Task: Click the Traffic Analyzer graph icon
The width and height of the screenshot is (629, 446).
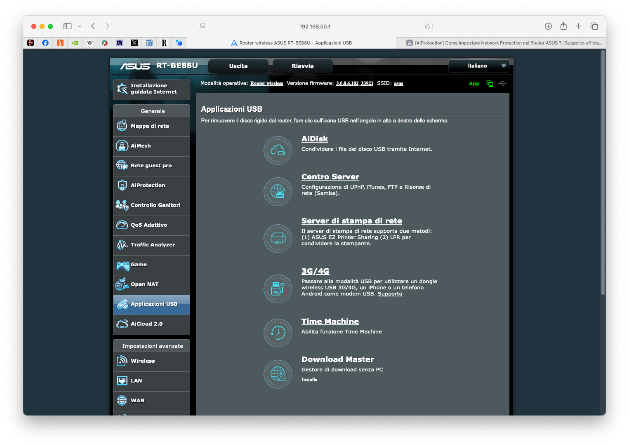Action: pos(122,244)
